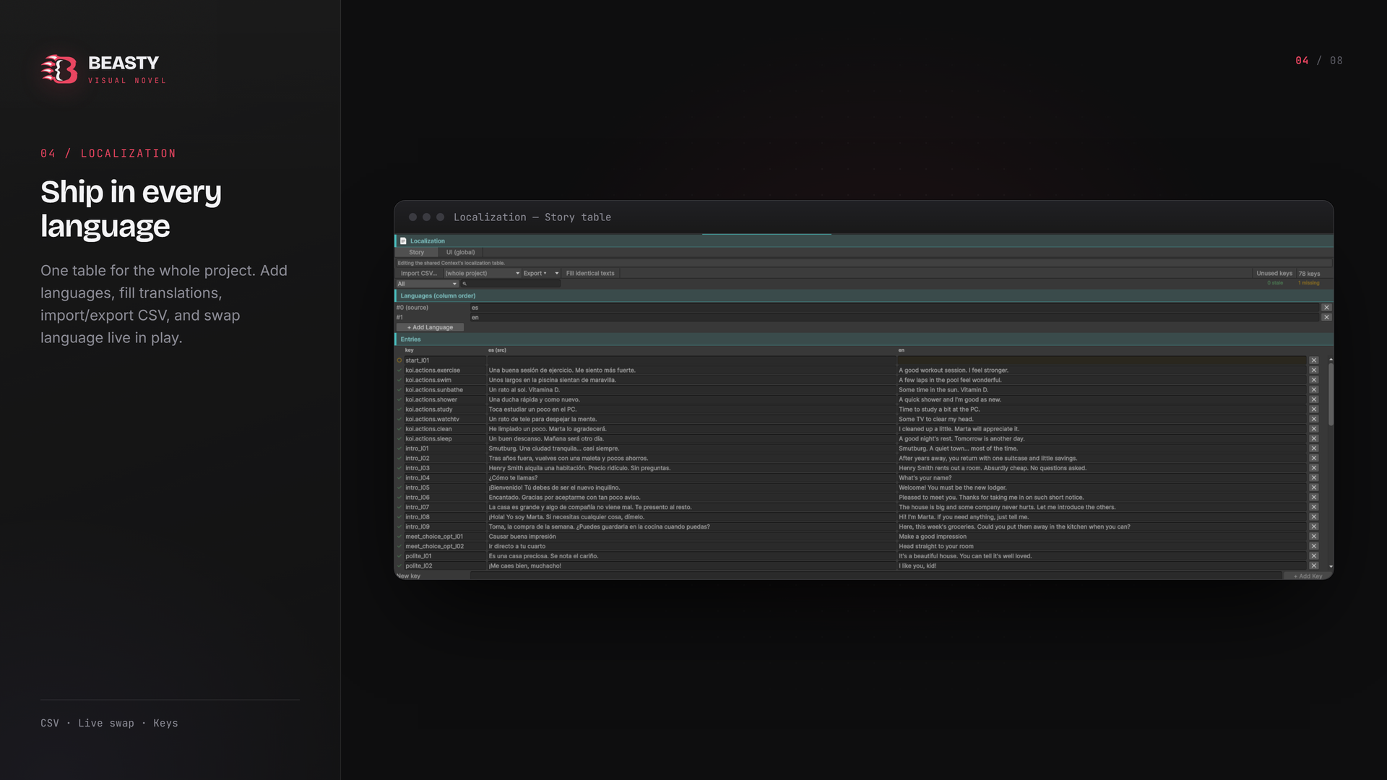Remove the es source language
1387x780 pixels.
[1326, 308]
